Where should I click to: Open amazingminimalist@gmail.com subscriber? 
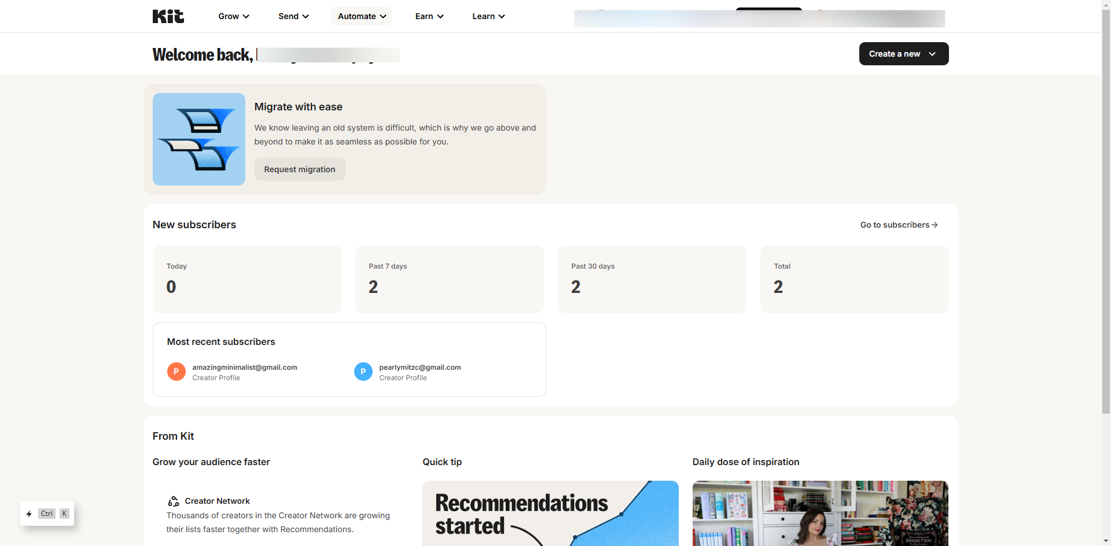pos(245,367)
